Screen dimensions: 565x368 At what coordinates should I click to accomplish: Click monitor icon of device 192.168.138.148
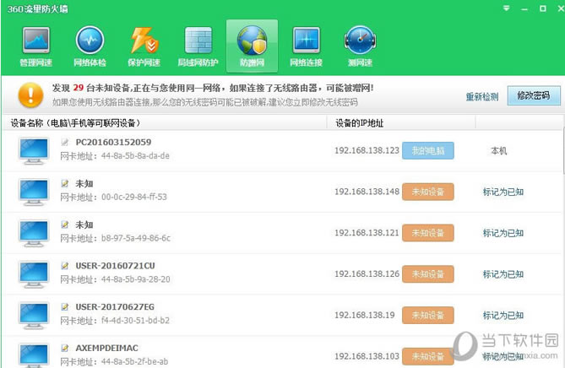coord(34,192)
